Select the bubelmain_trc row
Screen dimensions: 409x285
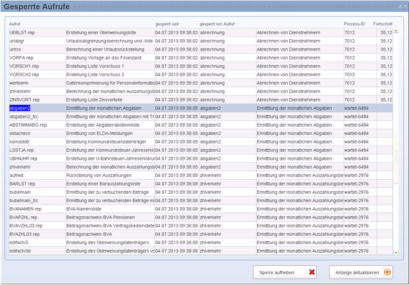point(201,201)
